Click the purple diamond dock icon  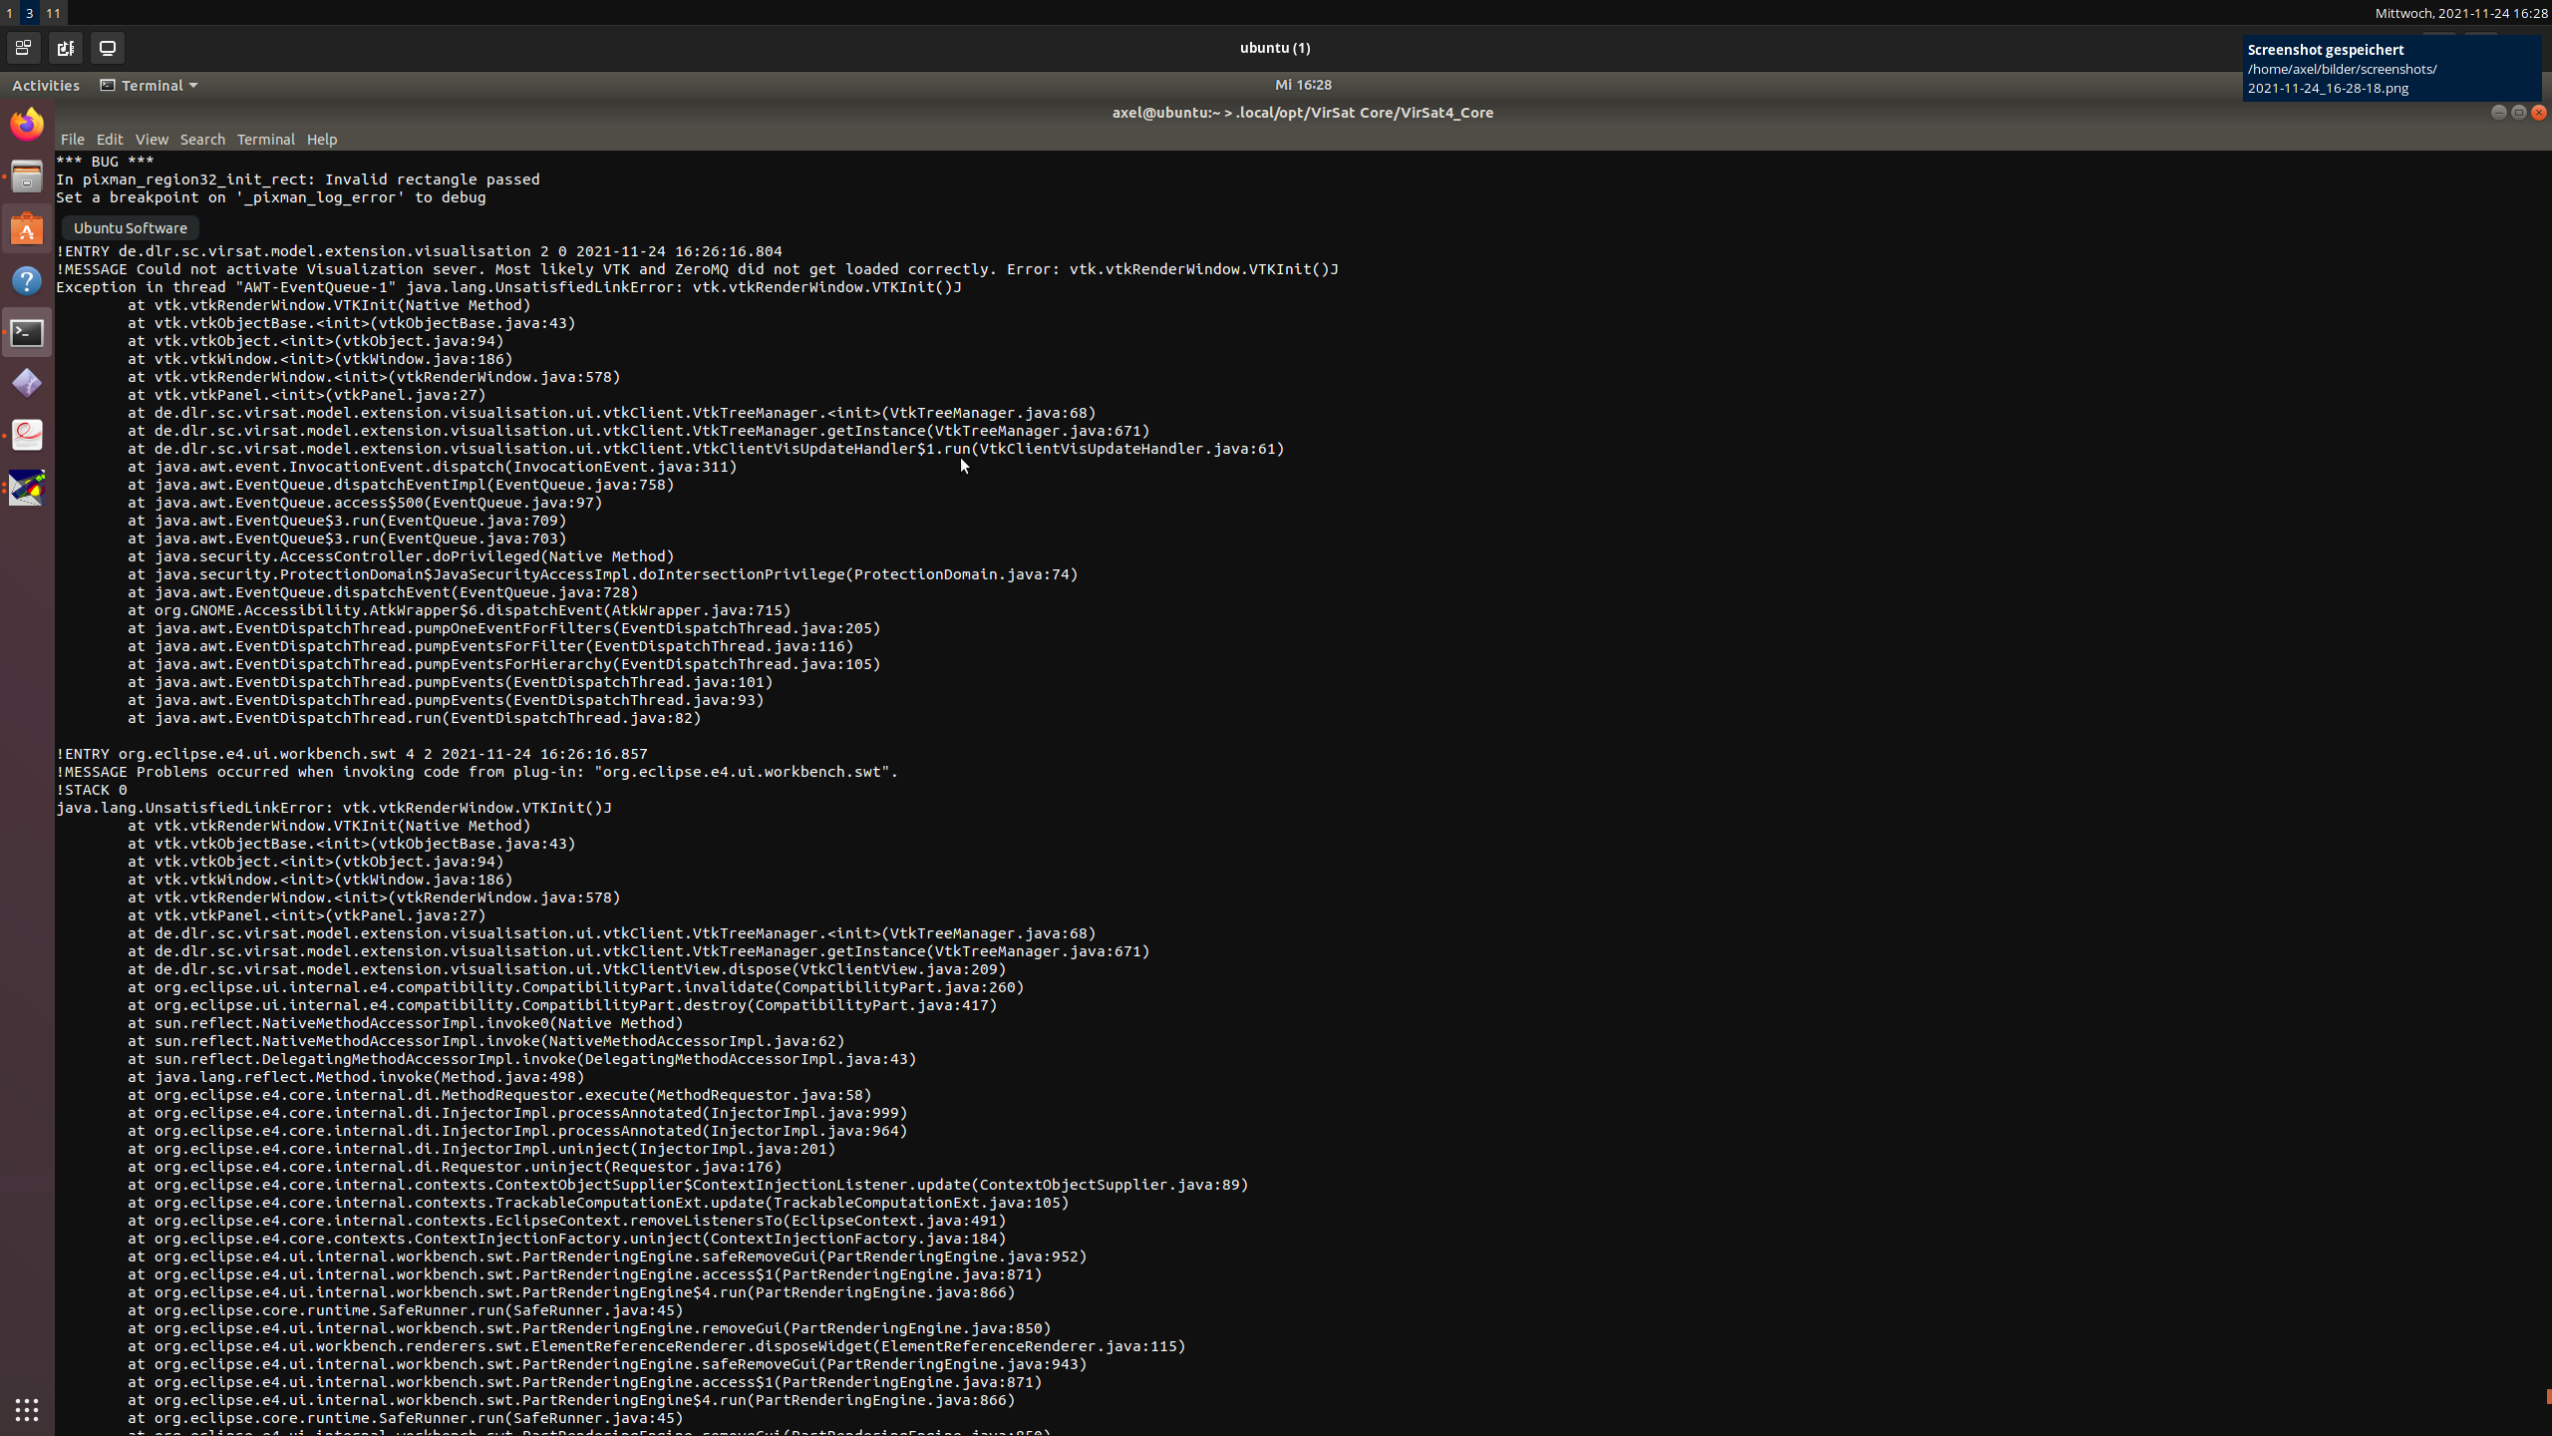click(x=27, y=383)
